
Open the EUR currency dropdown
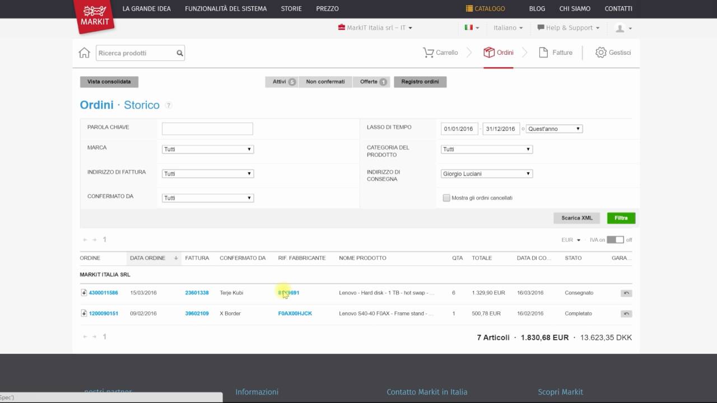point(571,240)
